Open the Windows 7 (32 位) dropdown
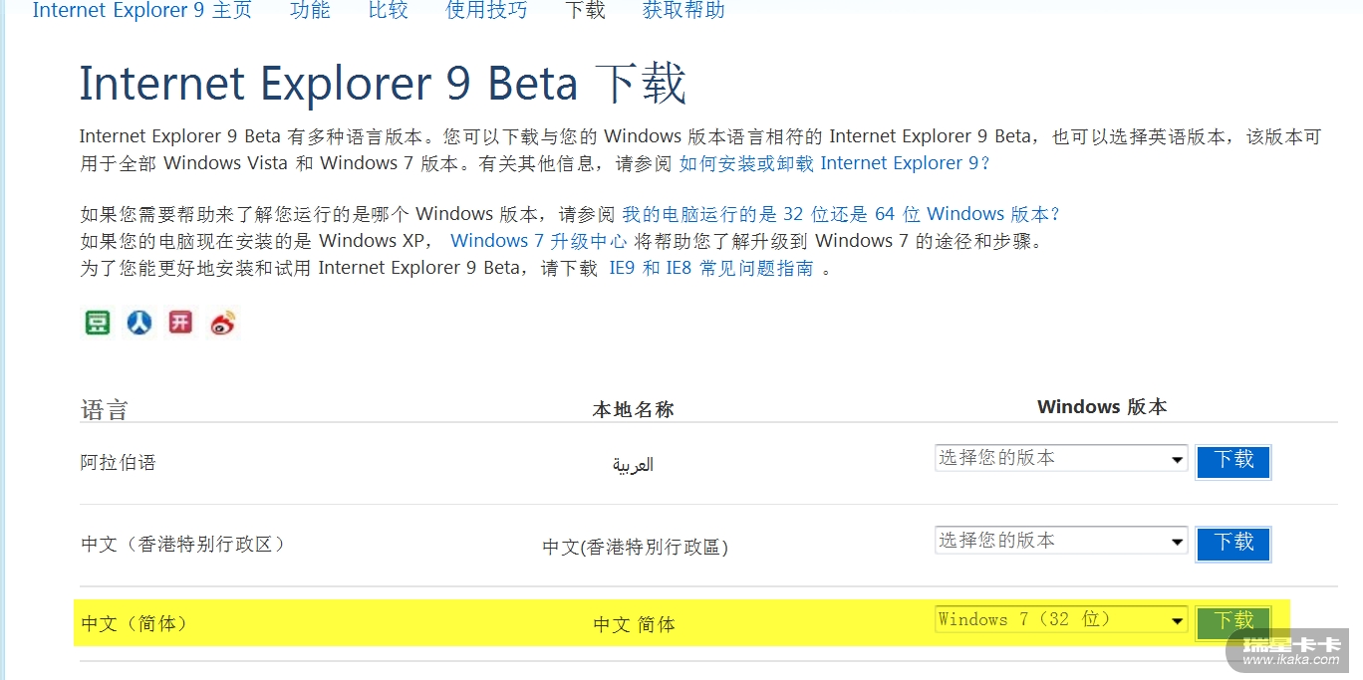The image size is (1363, 680). (x=1060, y=619)
